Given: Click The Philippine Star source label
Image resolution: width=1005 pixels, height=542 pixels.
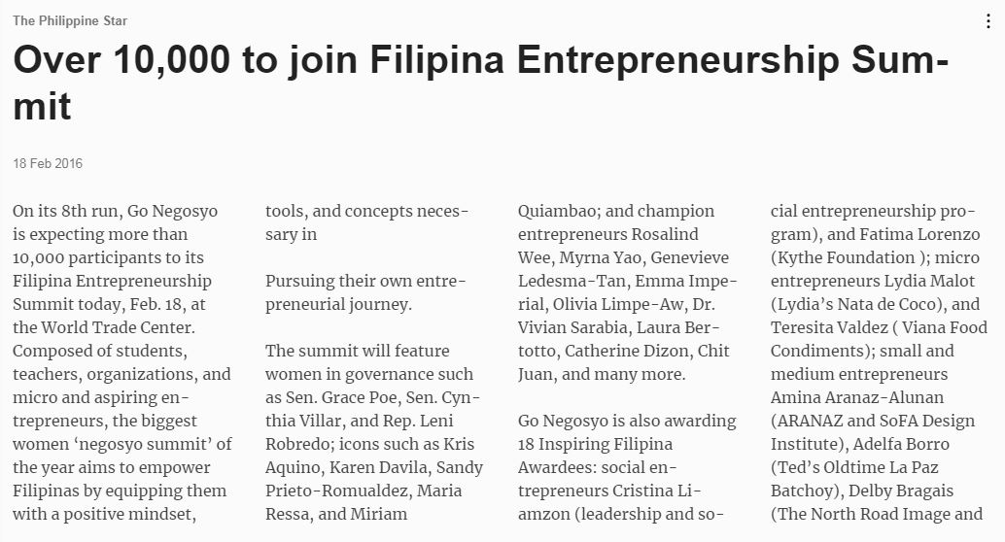Looking at the screenshot, I should click(x=70, y=20).
